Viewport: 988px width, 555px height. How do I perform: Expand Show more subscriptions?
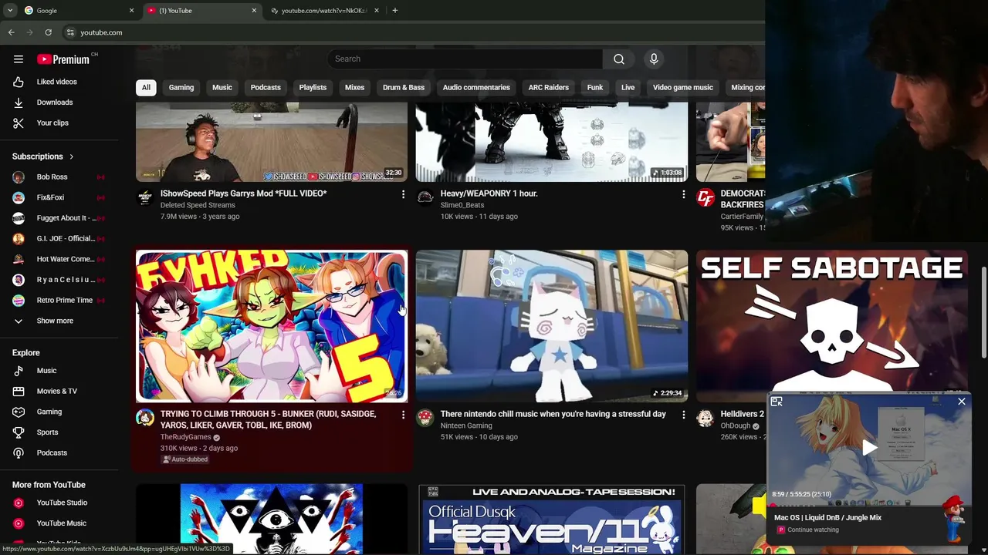tap(55, 321)
